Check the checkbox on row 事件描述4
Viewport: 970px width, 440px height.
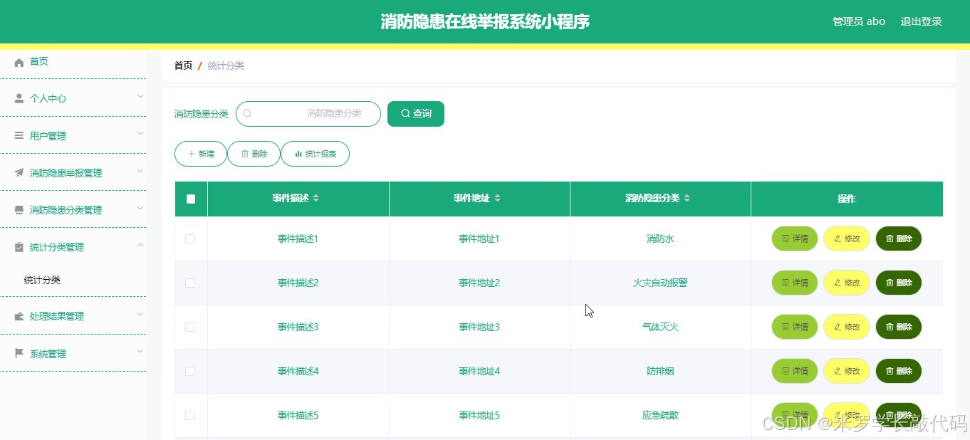click(x=190, y=371)
